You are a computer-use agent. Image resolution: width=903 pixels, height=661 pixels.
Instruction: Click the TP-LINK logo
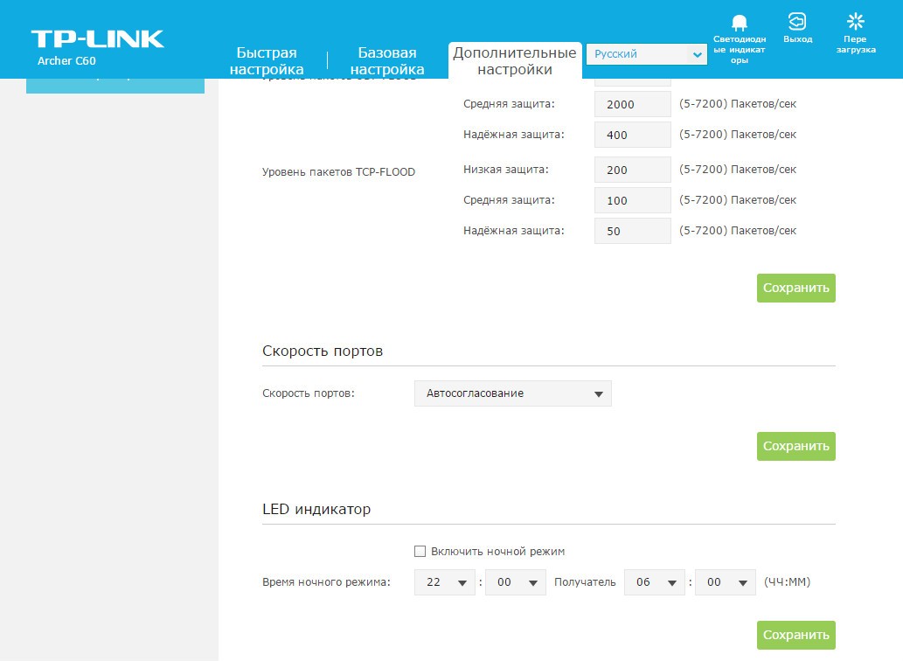97,39
